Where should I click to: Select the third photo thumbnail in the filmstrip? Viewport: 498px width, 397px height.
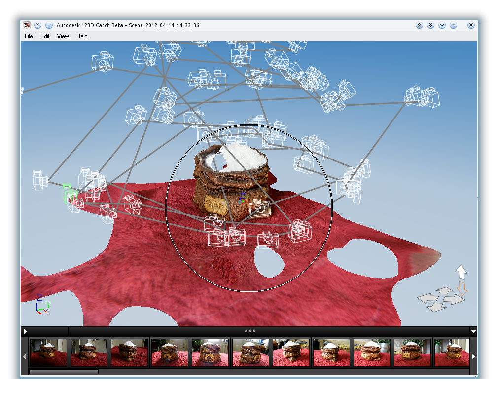coord(129,353)
